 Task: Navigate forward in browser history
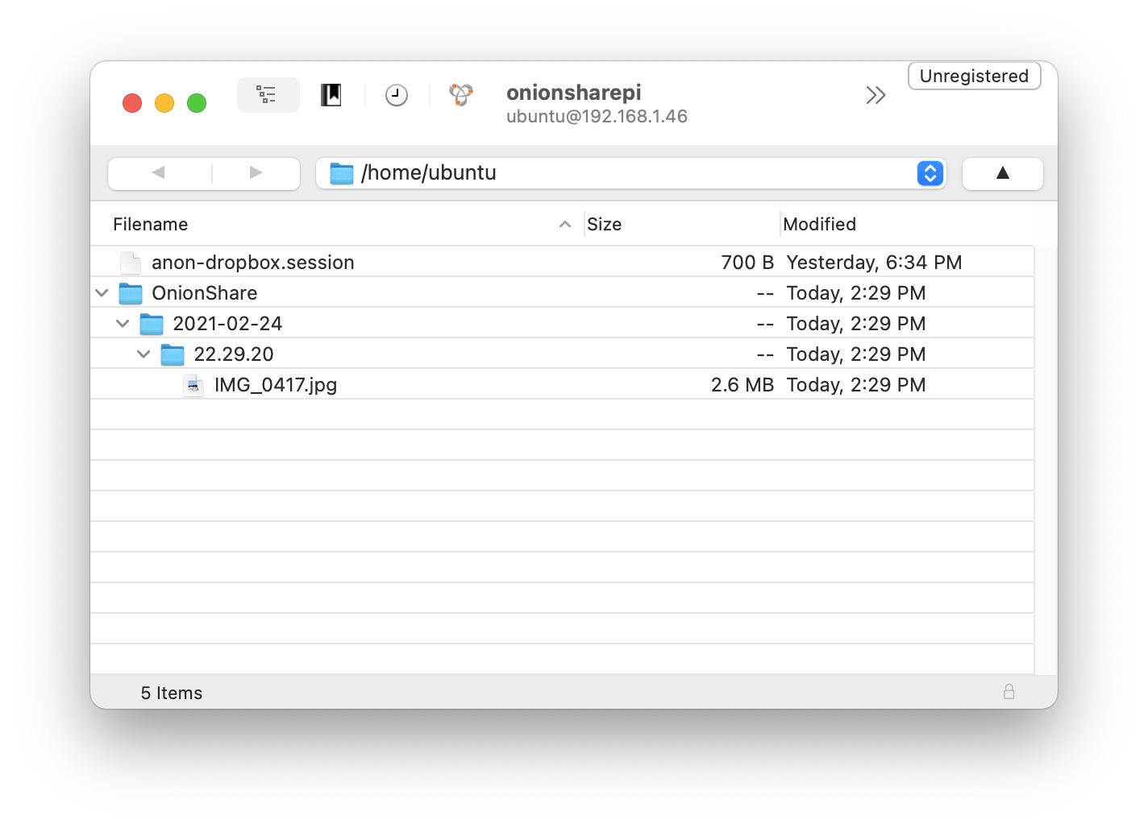tap(256, 173)
